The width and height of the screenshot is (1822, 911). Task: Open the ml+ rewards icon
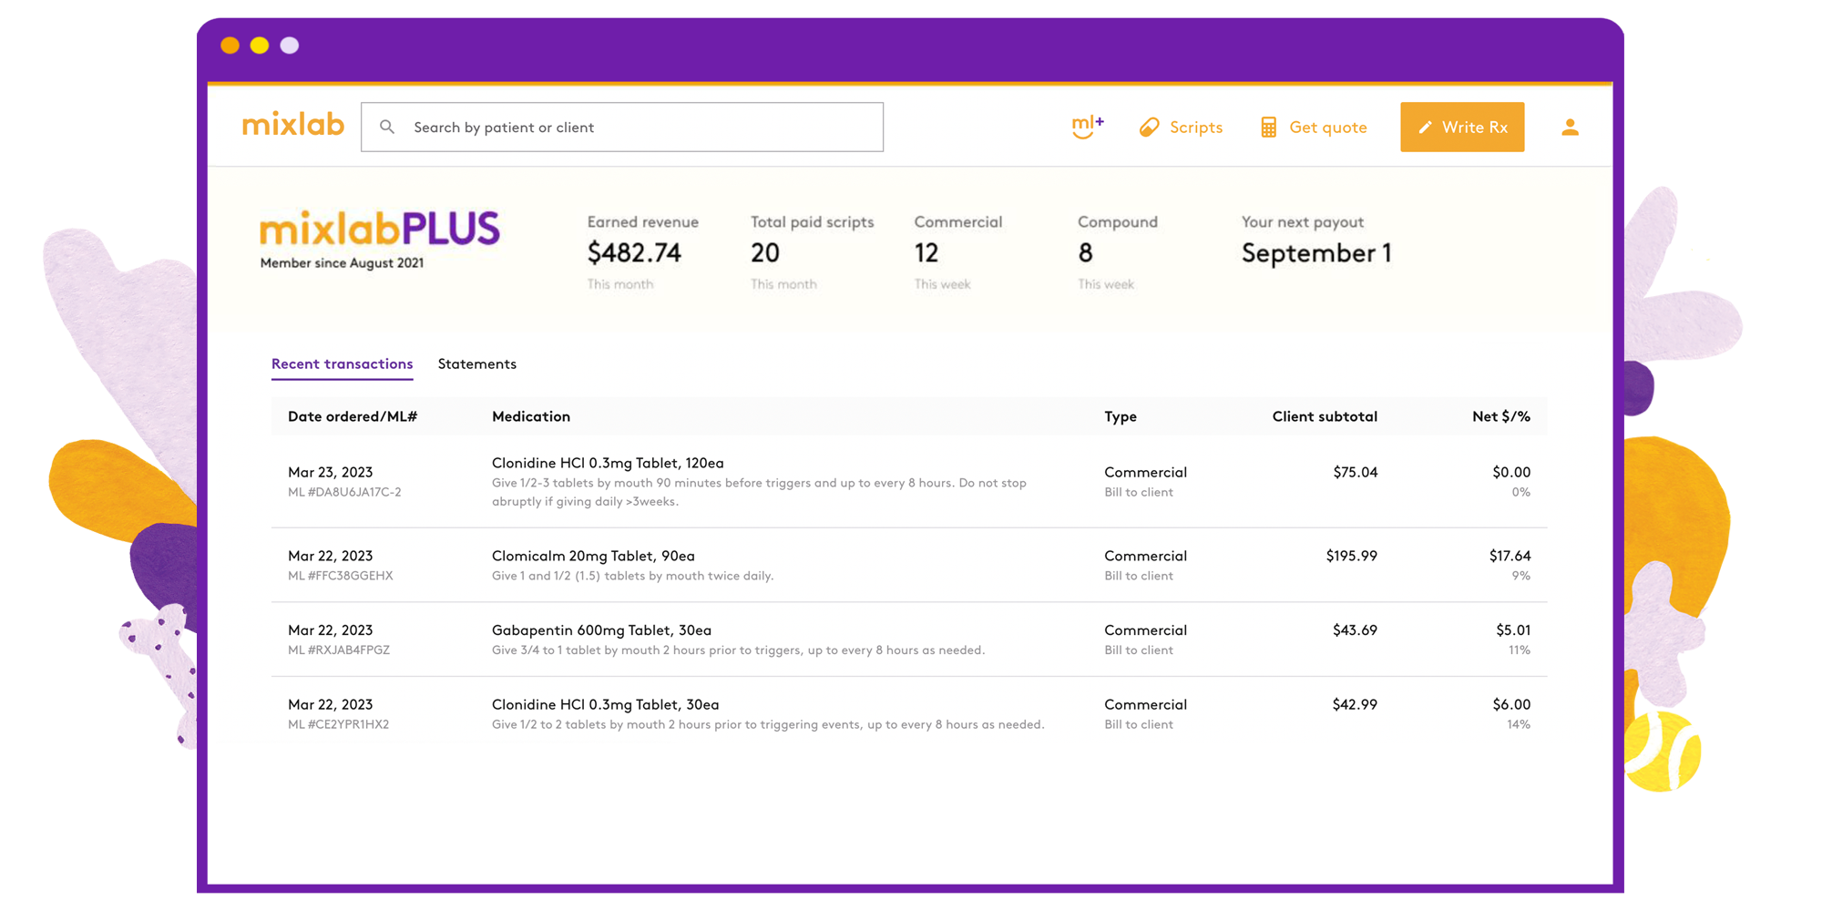pos(1087,127)
